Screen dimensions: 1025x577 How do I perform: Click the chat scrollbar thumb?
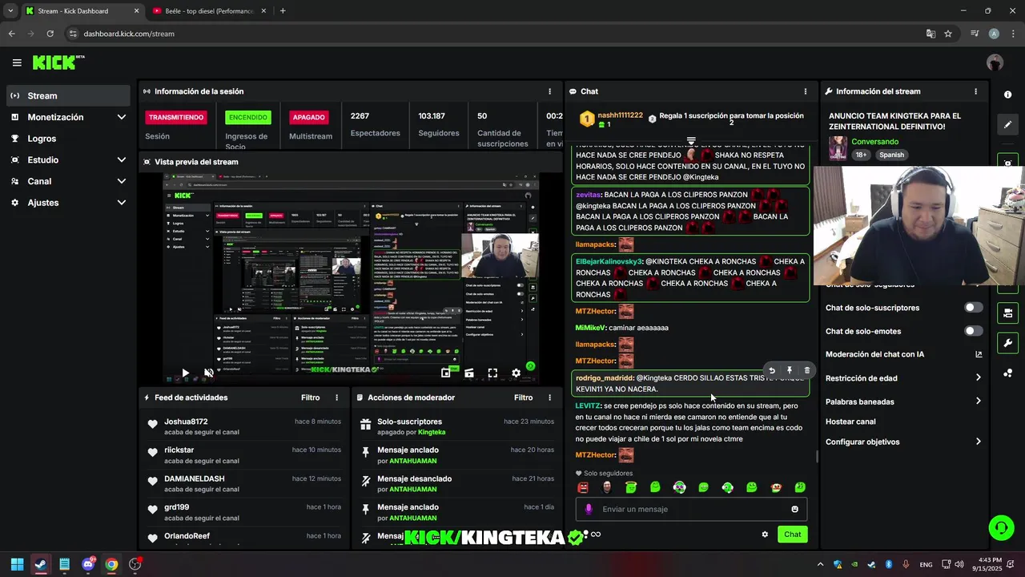tap(816, 456)
